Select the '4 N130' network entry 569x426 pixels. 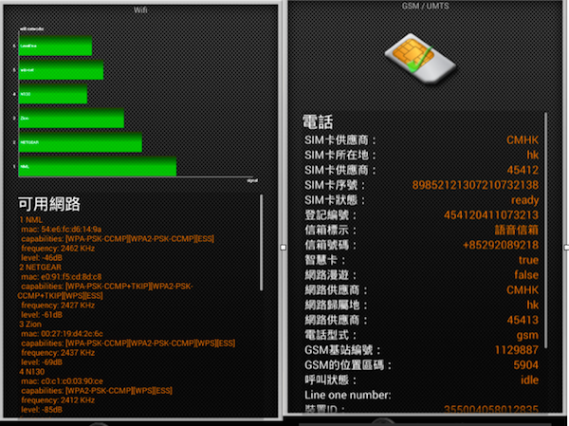pyautogui.click(x=32, y=372)
